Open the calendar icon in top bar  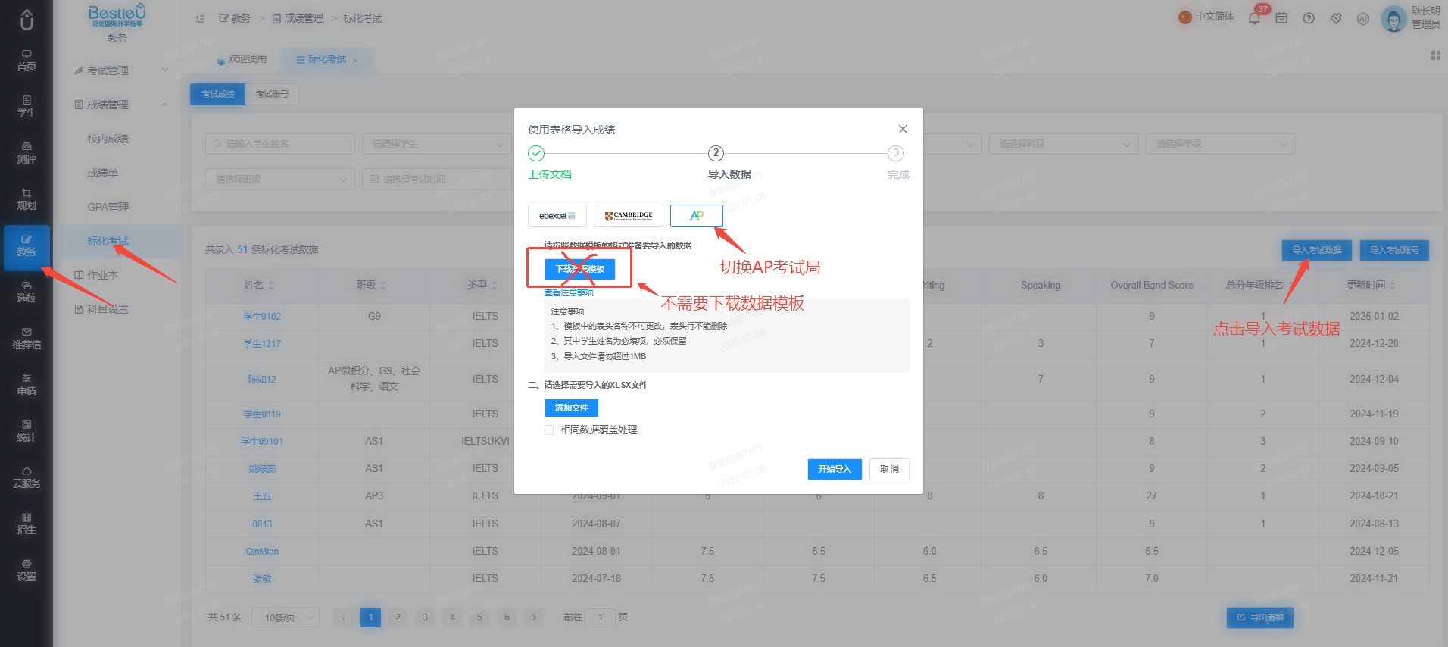[x=1281, y=18]
